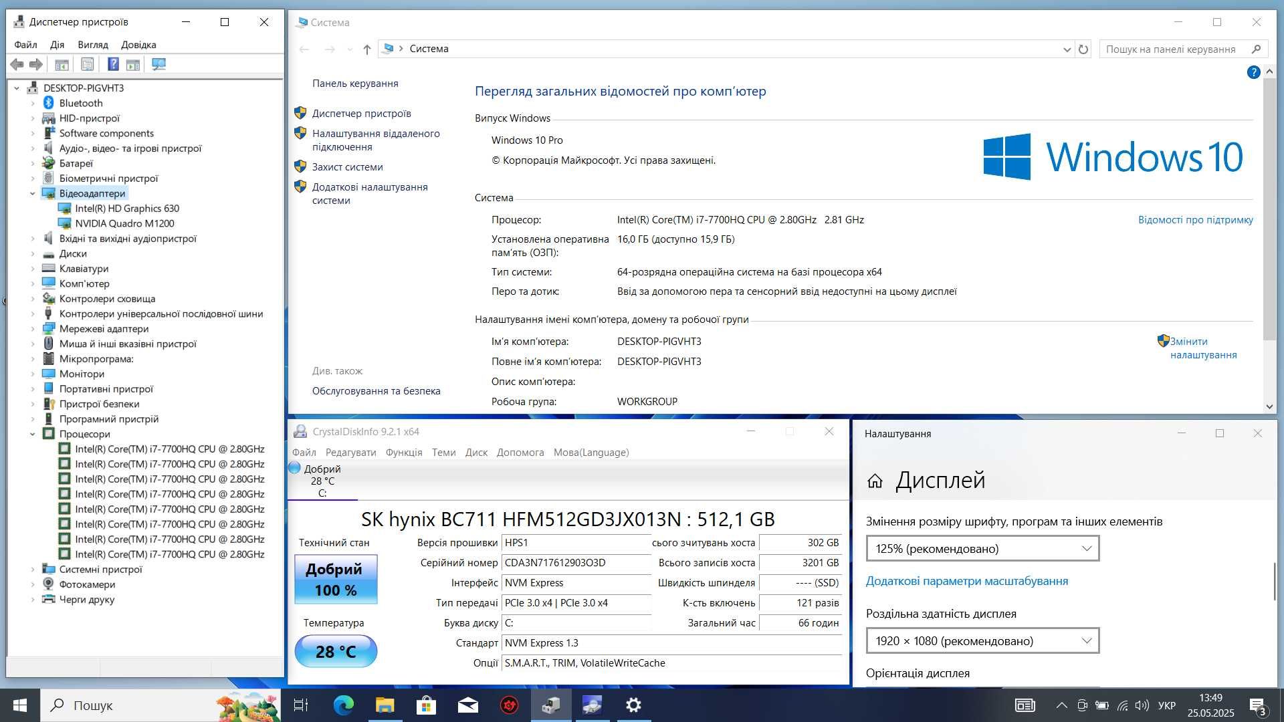Screen dimensions: 1284x722
Task: Expand the Монітори tree node
Action: click(x=32, y=374)
